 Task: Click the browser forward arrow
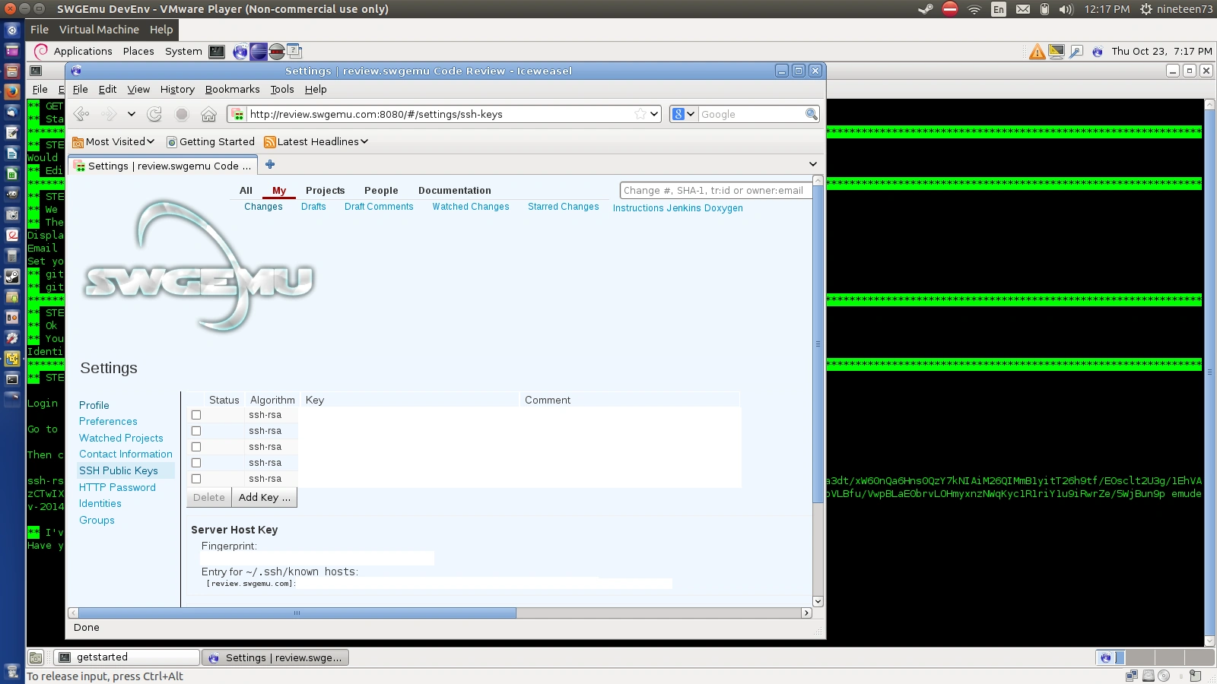(110, 114)
